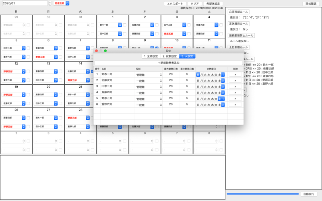Check the box next to 田中三郎 on January 5
Screen dimensions: 322x201
28,48
